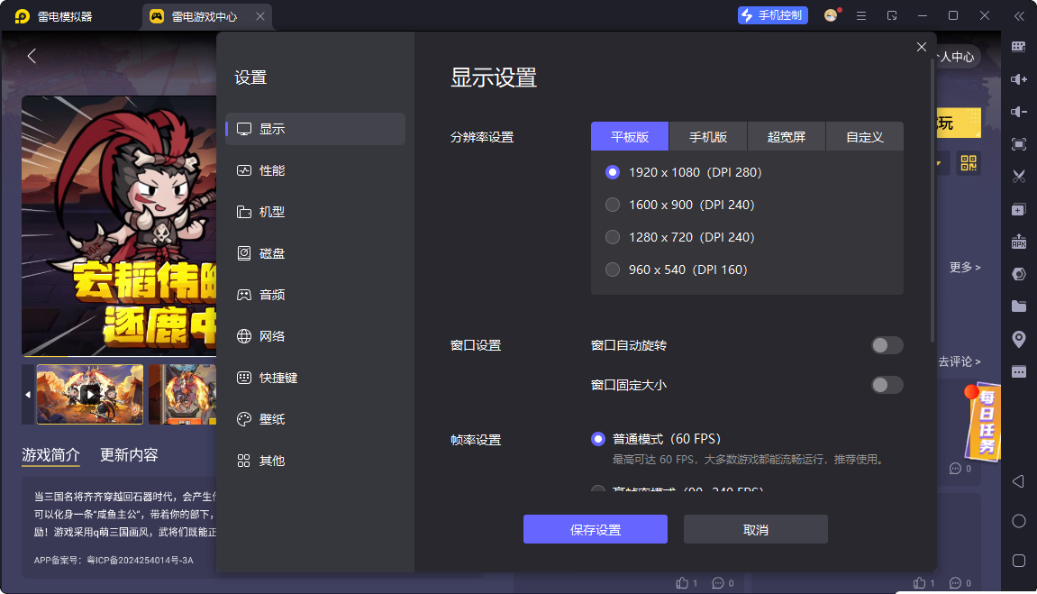Switch to the 游戏简介 tab

[x=51, y=455]
